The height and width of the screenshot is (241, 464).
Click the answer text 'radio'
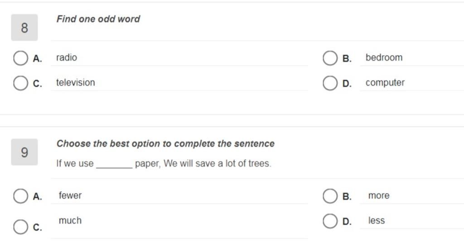click(67, 57)
